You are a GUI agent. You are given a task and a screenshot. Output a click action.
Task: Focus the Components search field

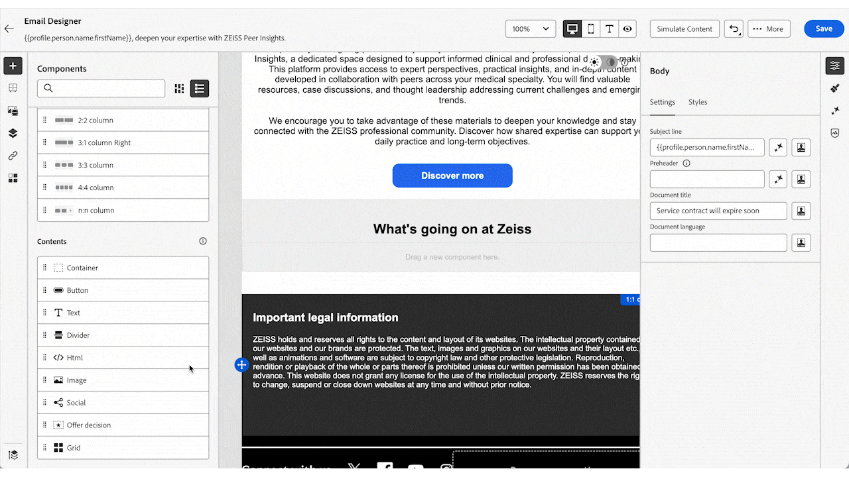tap(101, 88)
